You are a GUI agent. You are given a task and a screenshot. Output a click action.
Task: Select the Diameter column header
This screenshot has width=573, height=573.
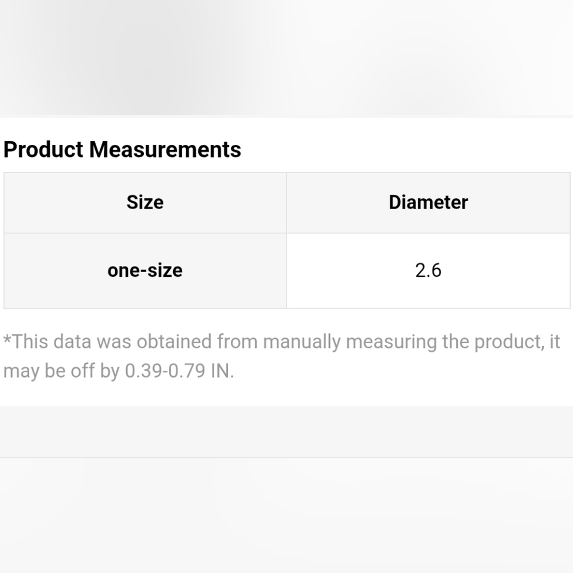[428, 202]
